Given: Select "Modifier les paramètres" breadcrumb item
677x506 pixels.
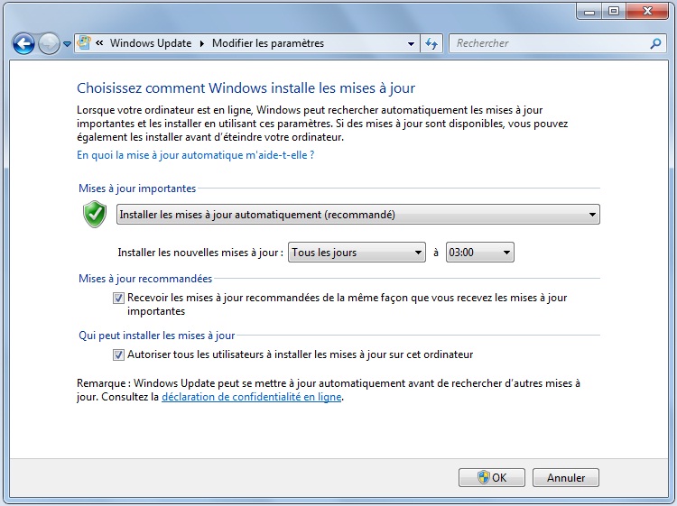Looking at the screenshot, I should click(267, 43).
